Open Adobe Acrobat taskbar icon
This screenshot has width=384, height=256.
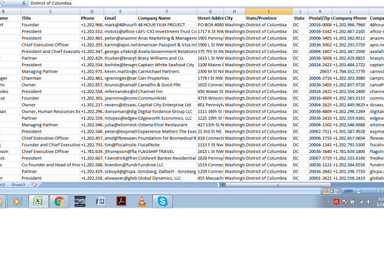(x=121, y=201)
